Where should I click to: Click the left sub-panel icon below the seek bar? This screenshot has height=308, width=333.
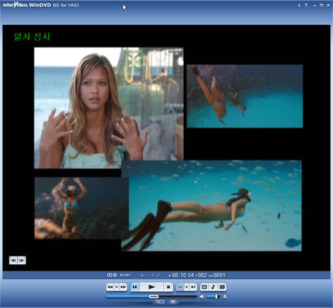coord(161,302)
